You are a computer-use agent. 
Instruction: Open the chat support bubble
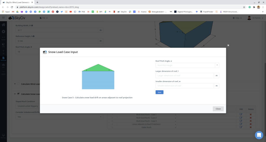coord(259,135)
